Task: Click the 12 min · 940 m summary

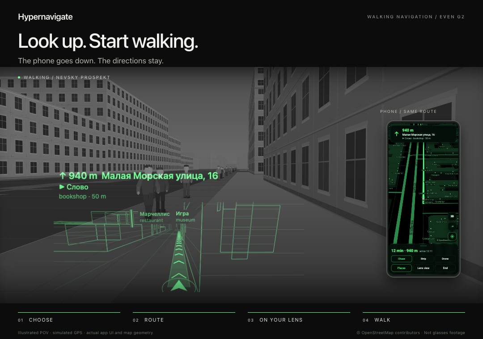Action: (404, 251)
